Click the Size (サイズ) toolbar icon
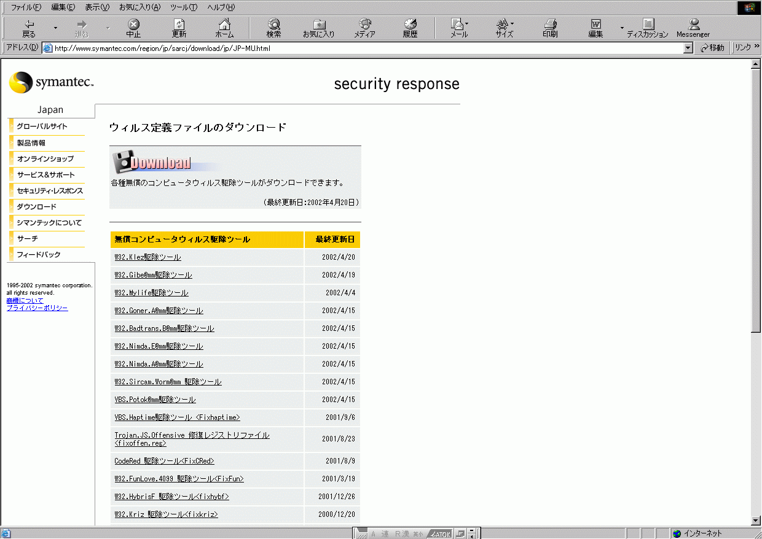 [x=505, y=28]
